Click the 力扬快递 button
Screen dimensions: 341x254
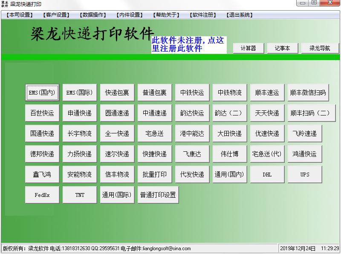click(80, 154)
